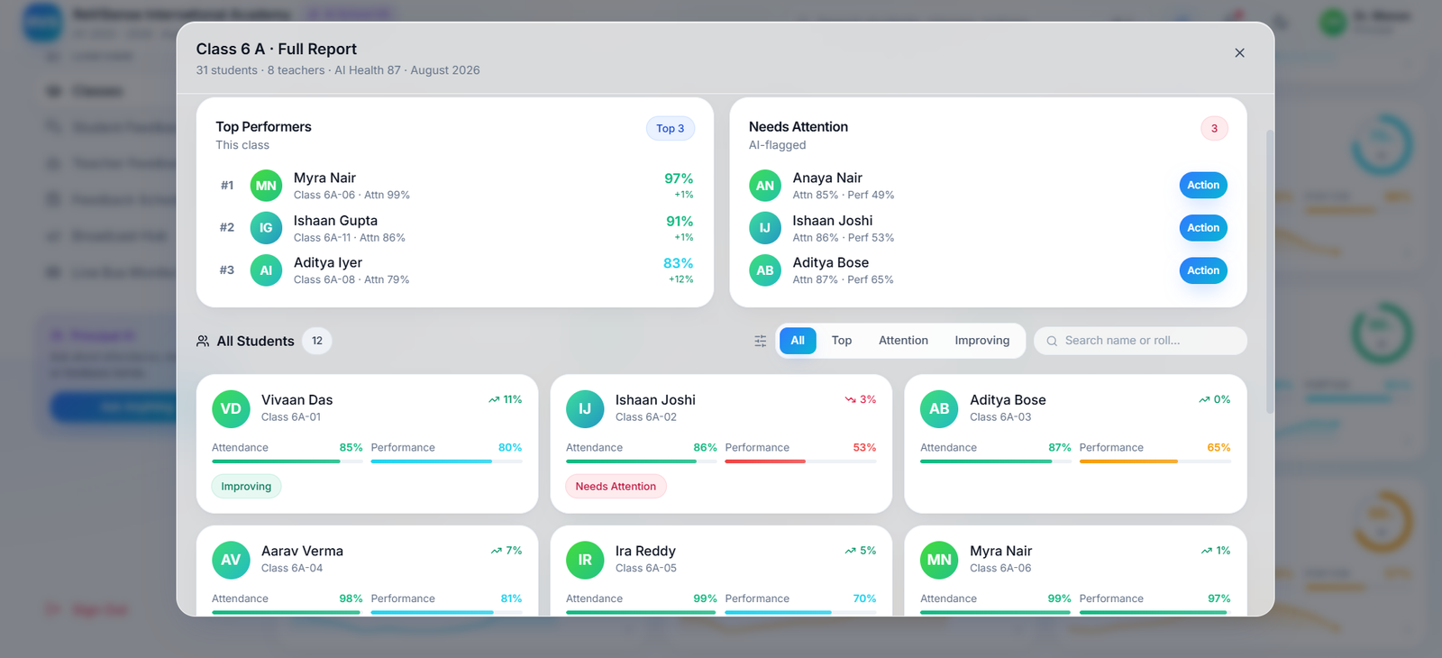Screen dimensions: 1442x658
Task: Click the All Students people icon
Action: point(203,341)
